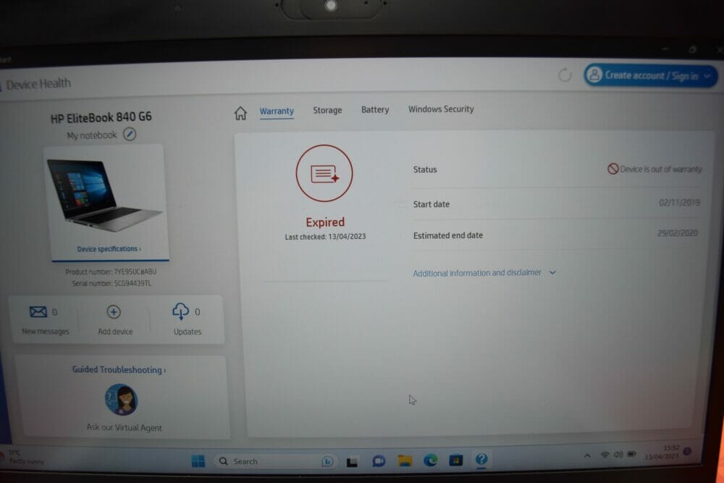The image size is (724, 483).
Task: Click the HP EliteBook 840 G6 heading
Action: click(x=101, y=118)
